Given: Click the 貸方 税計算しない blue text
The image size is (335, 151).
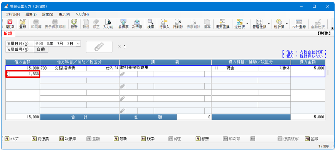Looking at the screenshot, I should click(x=304, y=56).
